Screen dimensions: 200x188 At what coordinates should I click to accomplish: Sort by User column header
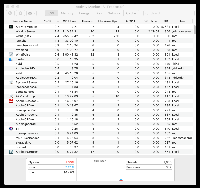click(182, 21)
